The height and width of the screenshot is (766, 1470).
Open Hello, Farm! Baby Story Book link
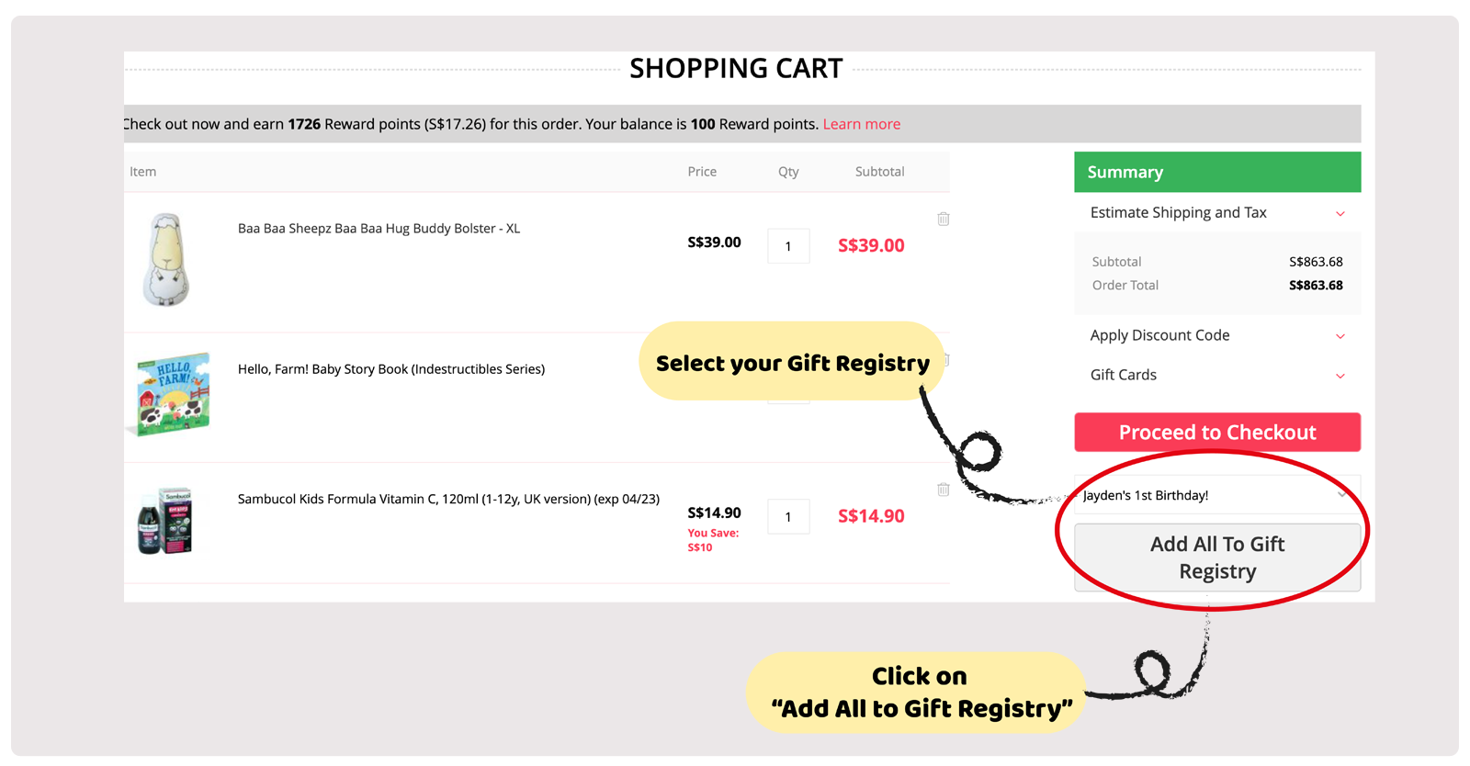(391, 369)
